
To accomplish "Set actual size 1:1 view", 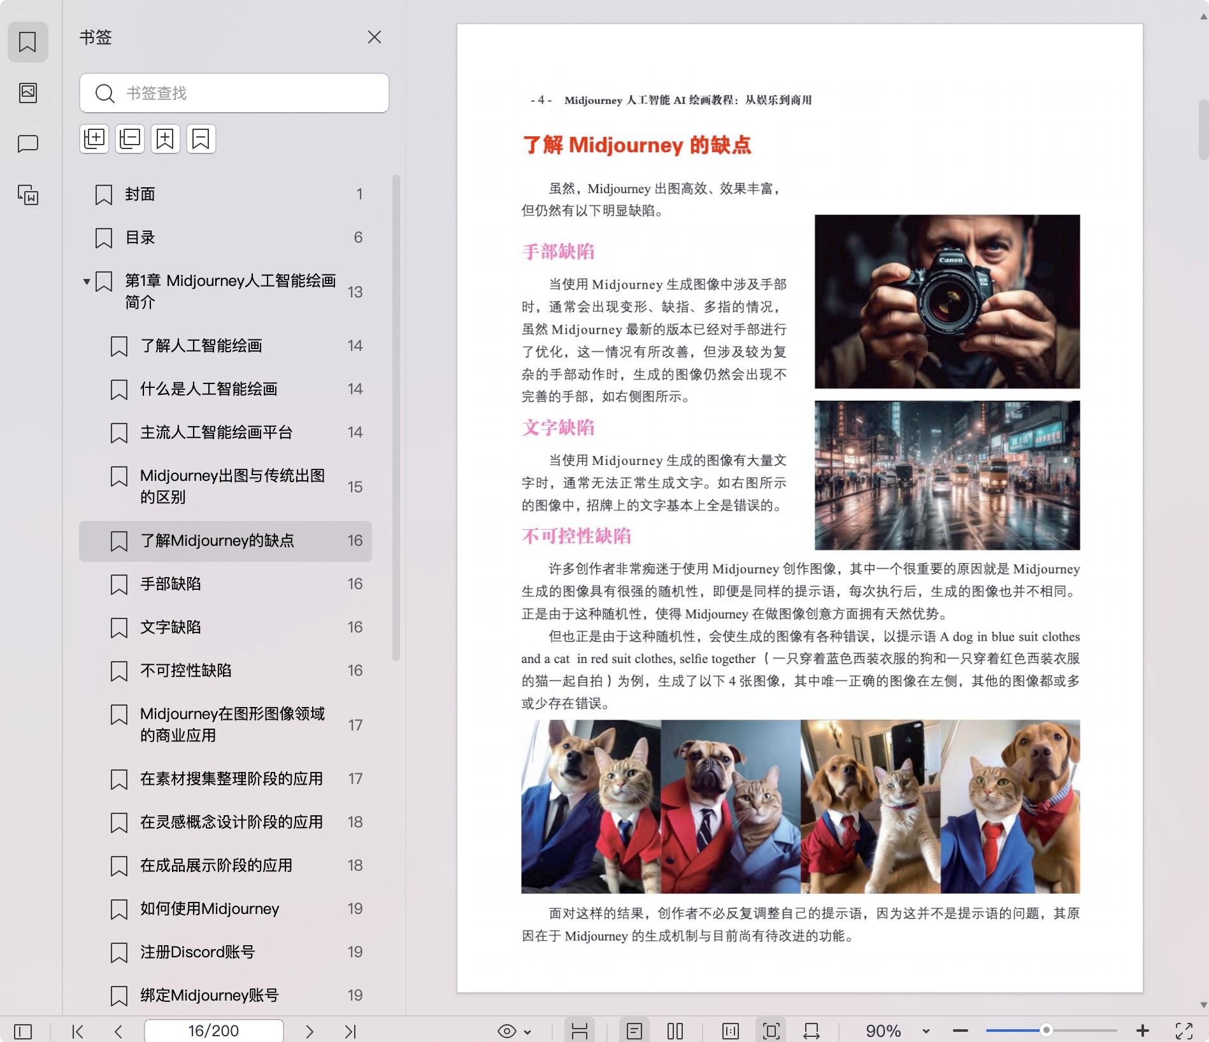I will click(731, 1031).
